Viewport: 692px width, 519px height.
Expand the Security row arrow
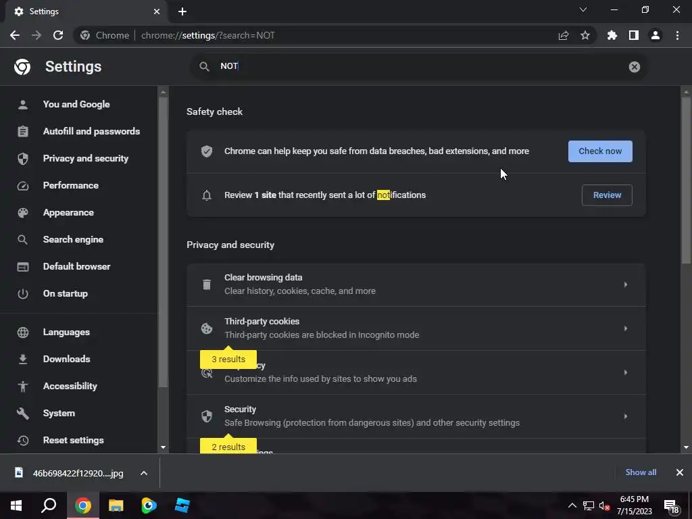(625, 416)
